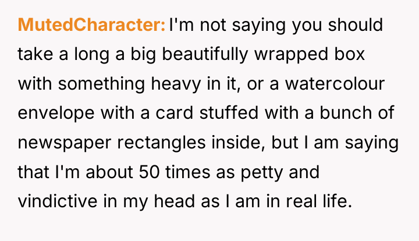Click the word "inside" in the comment

(x=235, y=143)
